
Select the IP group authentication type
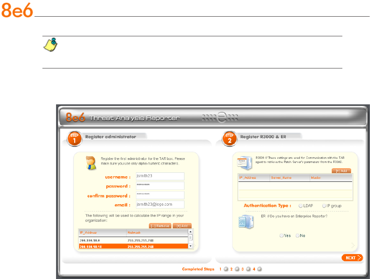pyautogui.click(x=324, y=206)
